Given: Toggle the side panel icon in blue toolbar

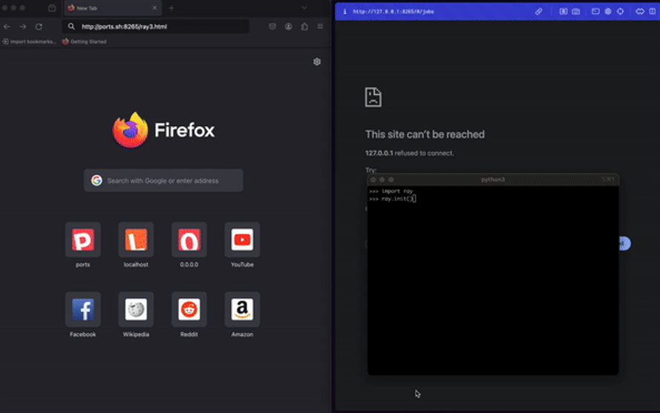Looking at the screenshot, I should coord(653,11).
